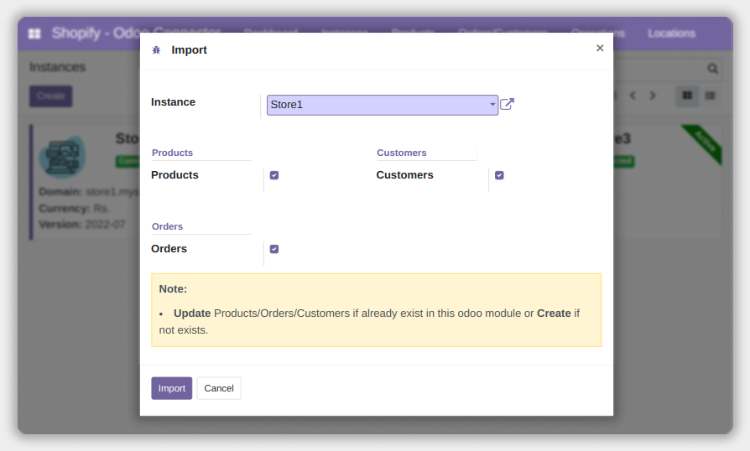This screenshot has height=451, width=750.
Task: Click the Create button behind dialog
Action: coord(50,96)
